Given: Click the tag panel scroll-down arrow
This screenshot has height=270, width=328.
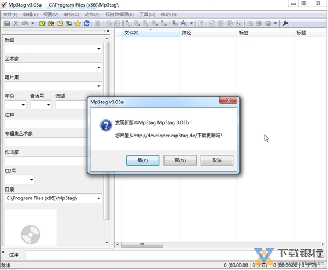Looking at the screenshot, I should 107,243.
